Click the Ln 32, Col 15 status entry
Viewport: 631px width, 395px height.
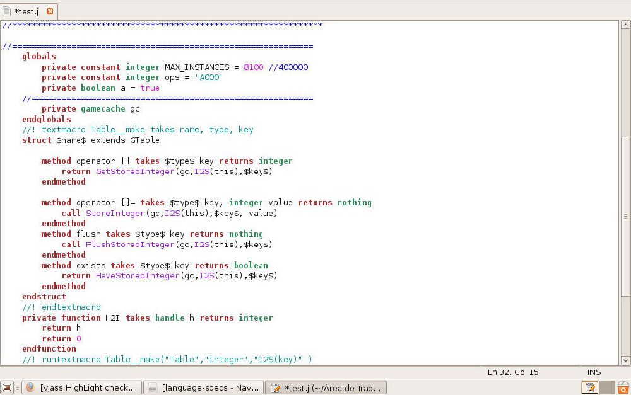512,372
